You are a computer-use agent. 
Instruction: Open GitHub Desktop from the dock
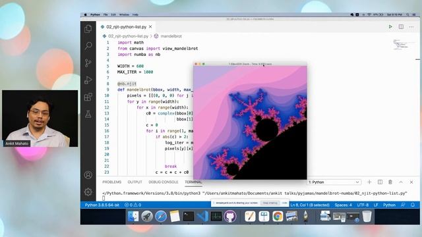230,216
